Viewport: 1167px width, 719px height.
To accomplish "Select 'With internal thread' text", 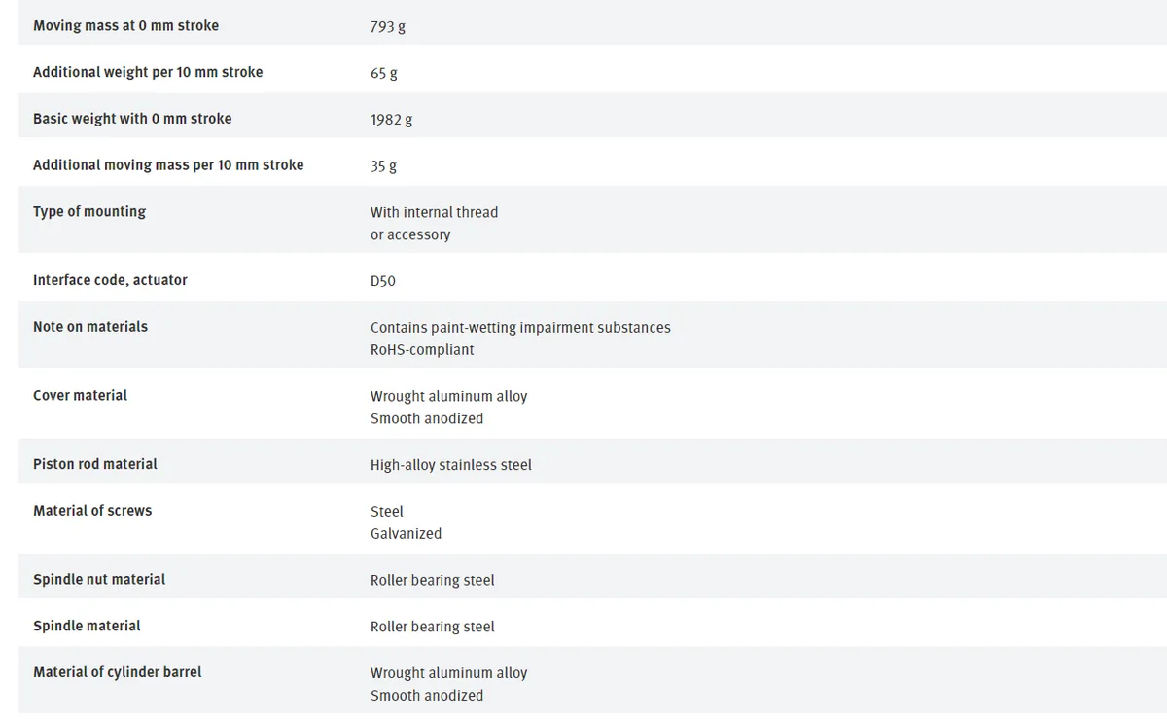I will point(434,212).
